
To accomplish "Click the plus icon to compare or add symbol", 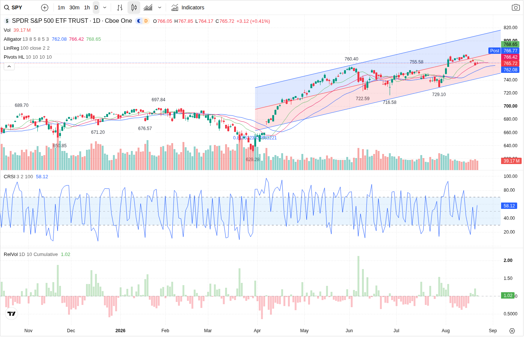I will (44, 7).
